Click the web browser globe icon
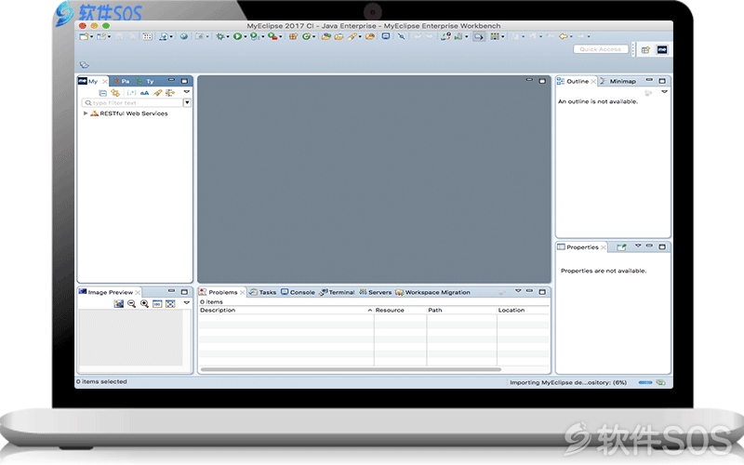744x465 pixels. point(183,36)
